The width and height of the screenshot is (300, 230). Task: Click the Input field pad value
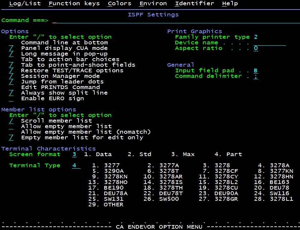256,71
